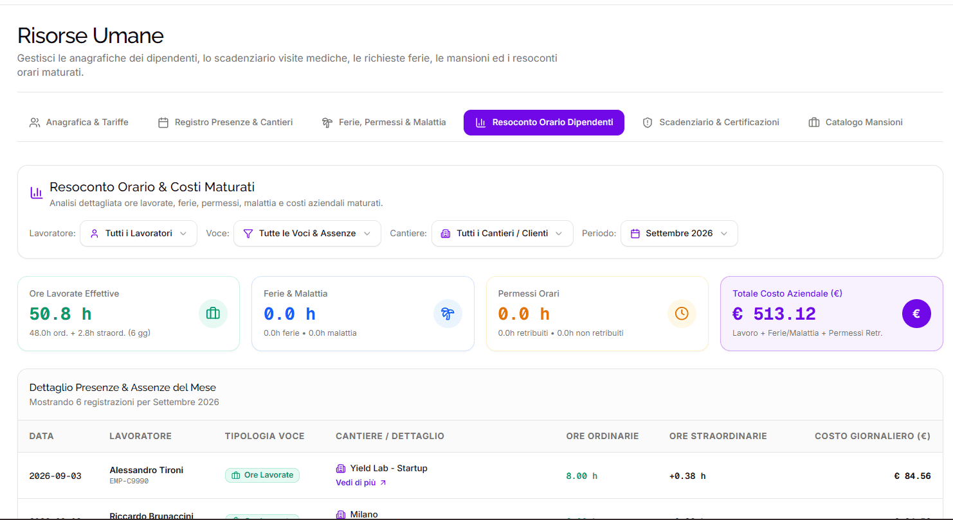Go to Ferie, Permessi & Malattia tab
Screen dimensions: 953x520
384,123
